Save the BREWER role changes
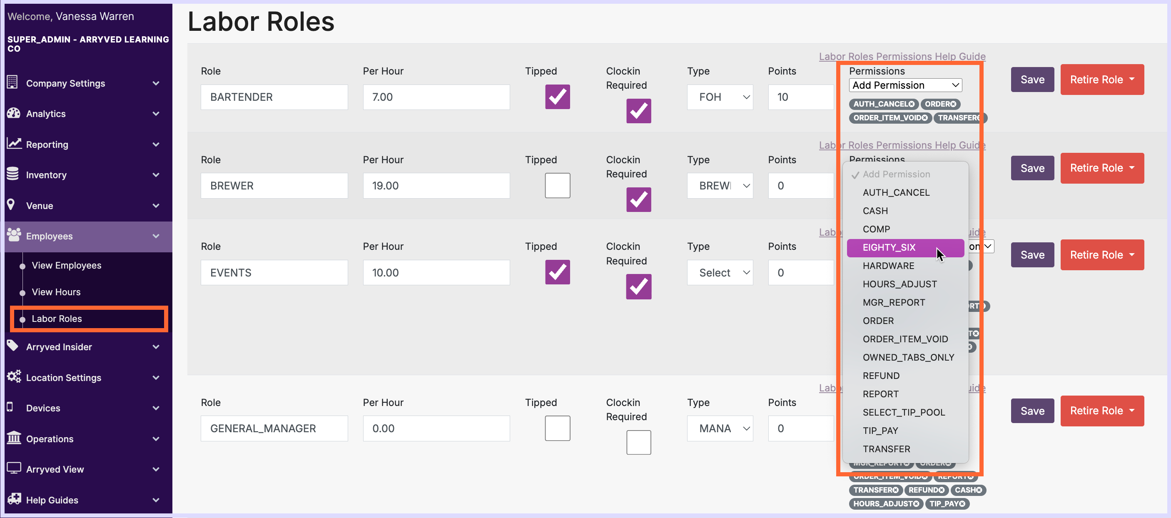 pyautogui.click(x=1032, y=168)
